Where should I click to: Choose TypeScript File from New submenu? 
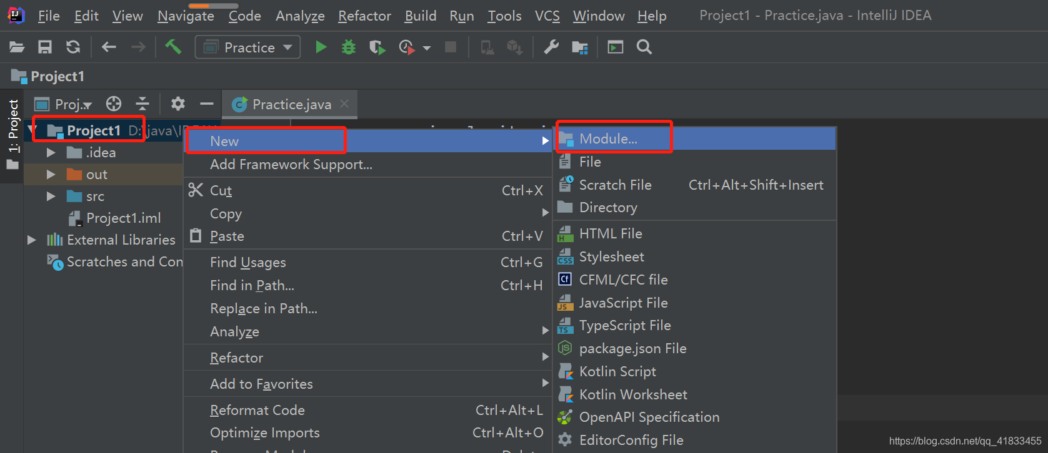click(694, 325)
